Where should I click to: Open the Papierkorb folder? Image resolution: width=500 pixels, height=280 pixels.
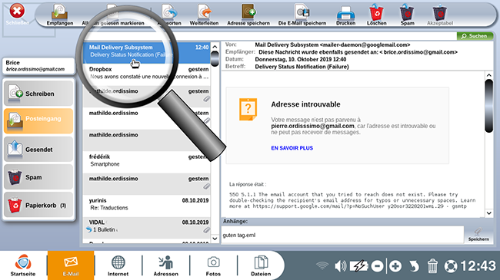click(38, 205)
